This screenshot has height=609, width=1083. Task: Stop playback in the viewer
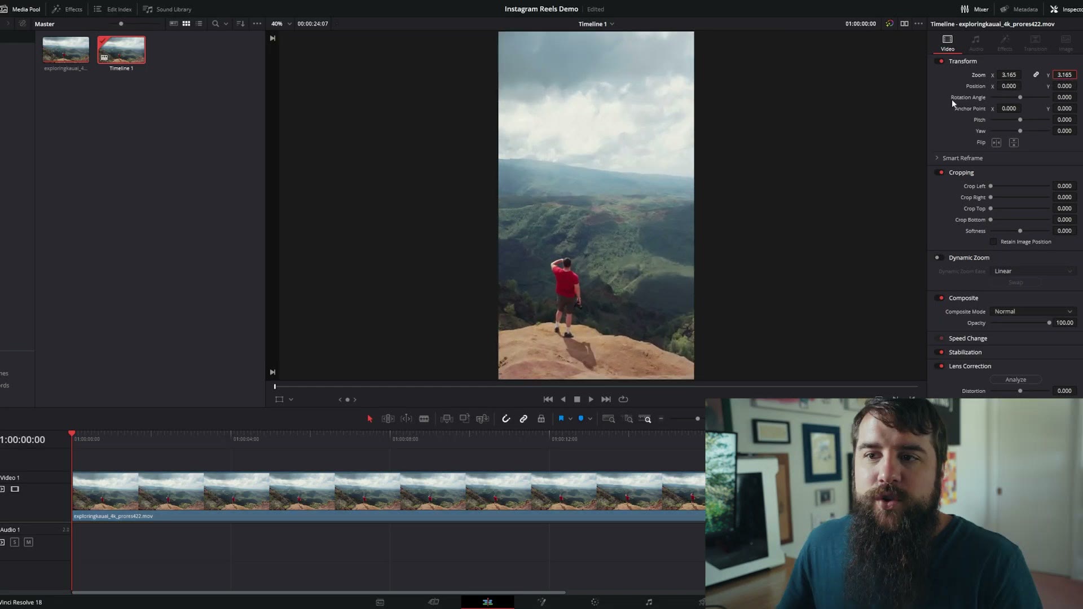coord(577,399)
